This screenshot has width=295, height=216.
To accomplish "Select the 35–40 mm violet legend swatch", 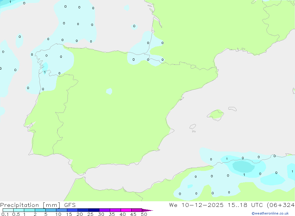I will coord(115,210).
